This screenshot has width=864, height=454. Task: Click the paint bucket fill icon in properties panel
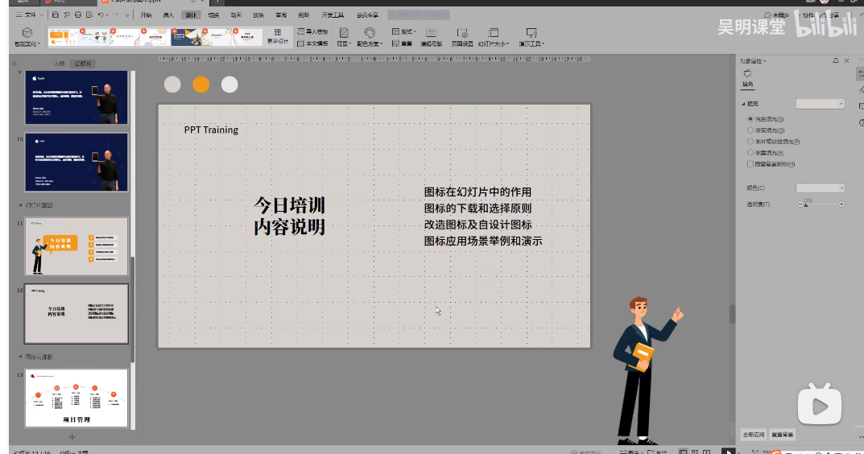click(x=748, y=74)
